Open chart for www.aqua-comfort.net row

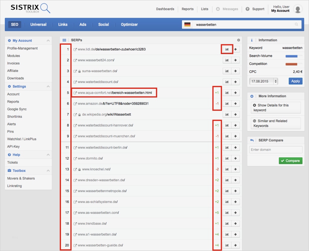coord(227,92)
